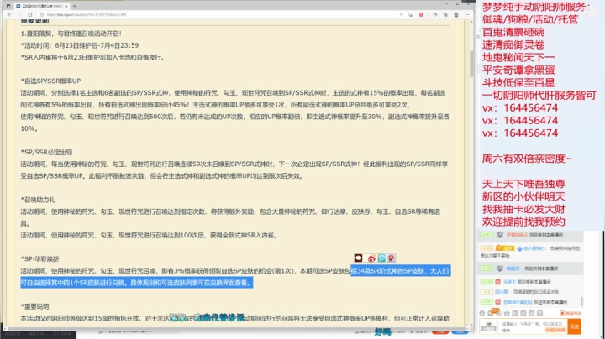
Task: Click the first square icon in chat toolbar
Action: tap(515, 313)
